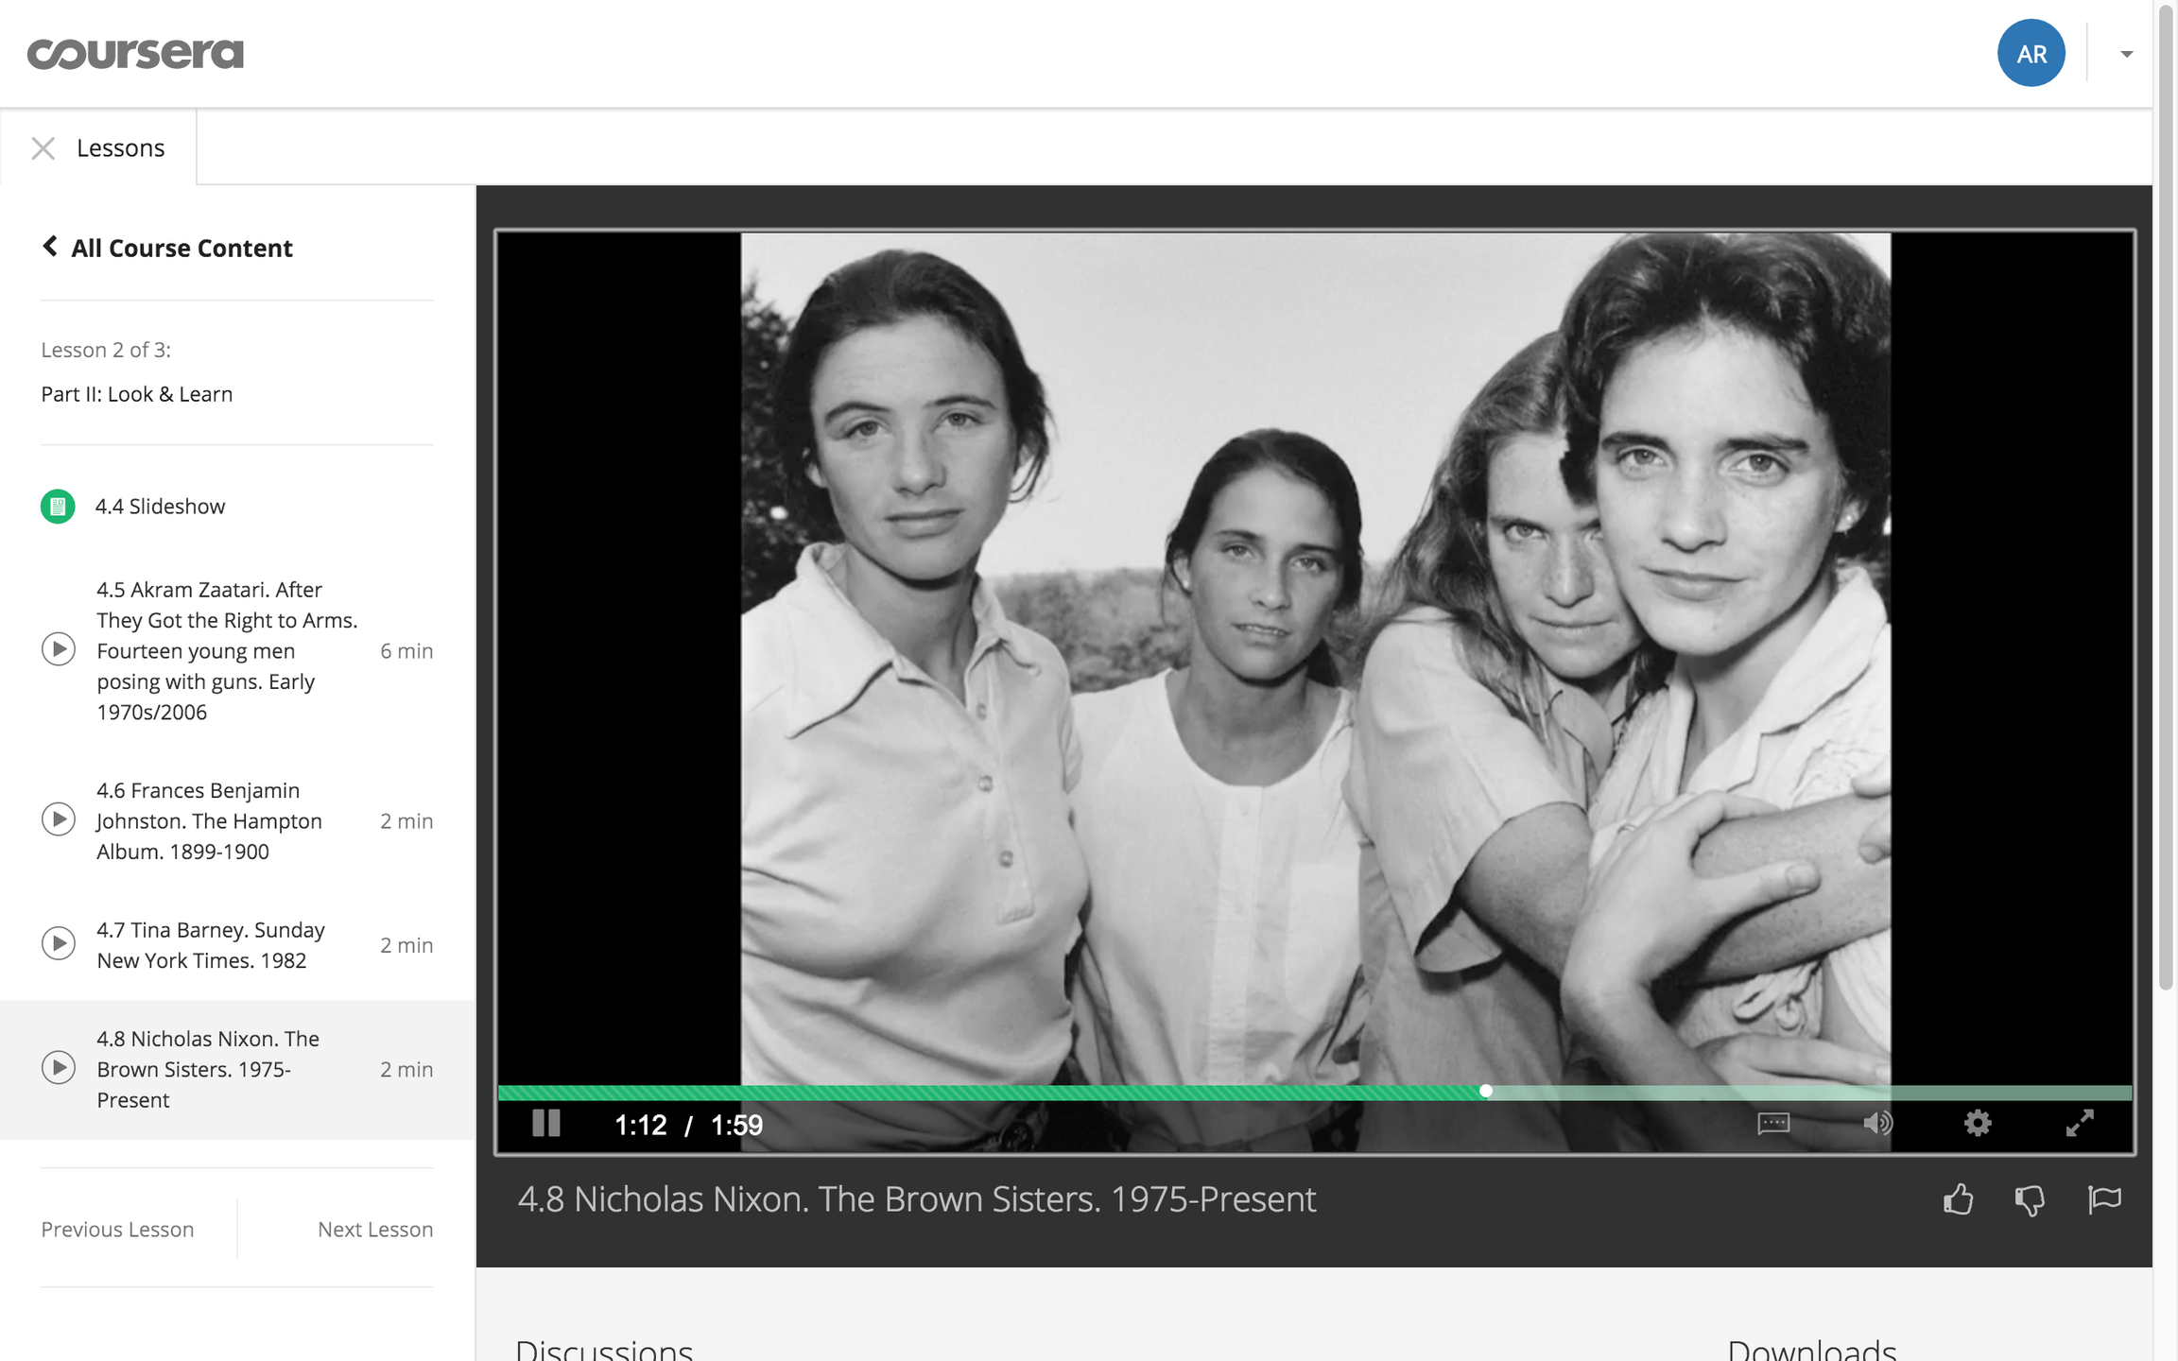
Task: Click the video progress bar handle
Action: [1486, 1092]
